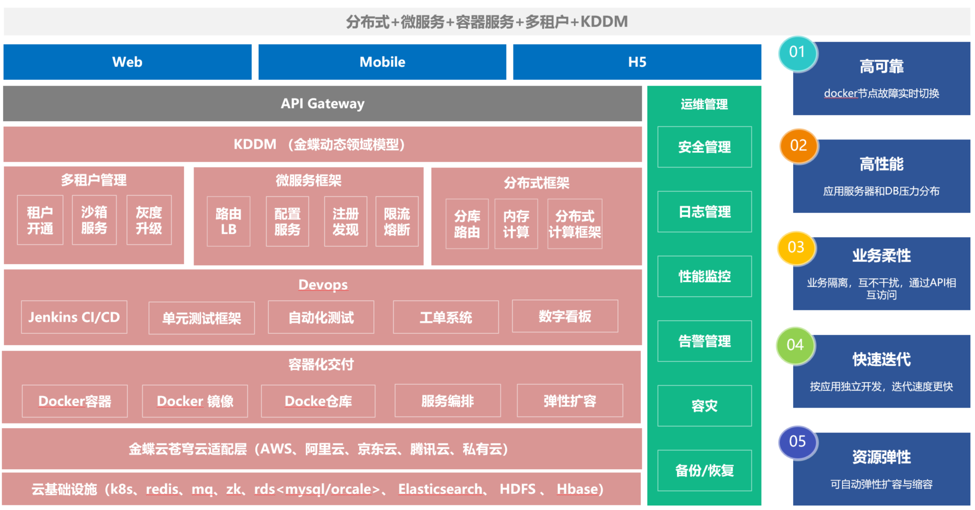The height and width of the screenshot is (510, 975).
Task: Click the 路由 LB box
Action: tap(229, 221)
